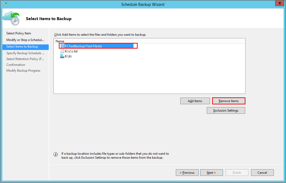Open the Confirmation step
The image size is (286, 183).
(x=16, y=65)
